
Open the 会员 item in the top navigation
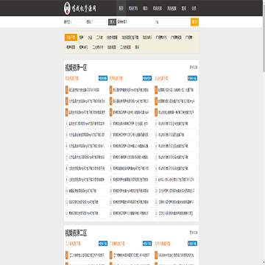(x=194, y=8)
